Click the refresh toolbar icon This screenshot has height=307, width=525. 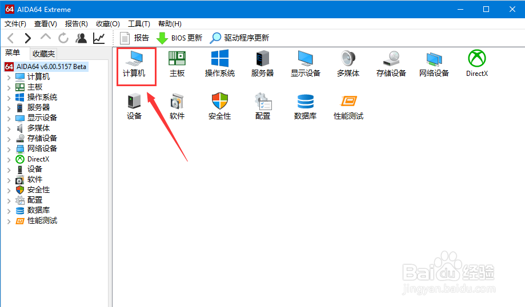click(63, 38)
